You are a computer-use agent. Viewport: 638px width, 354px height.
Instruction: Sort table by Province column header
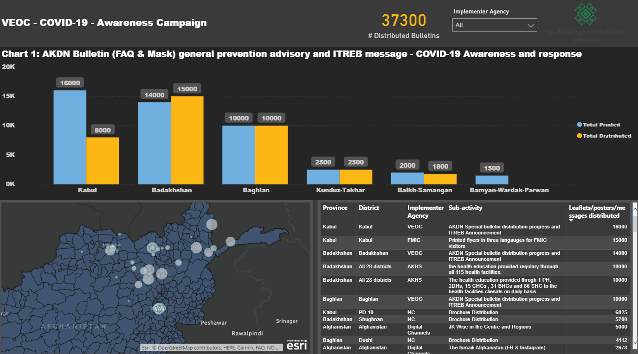coord(335,208)
